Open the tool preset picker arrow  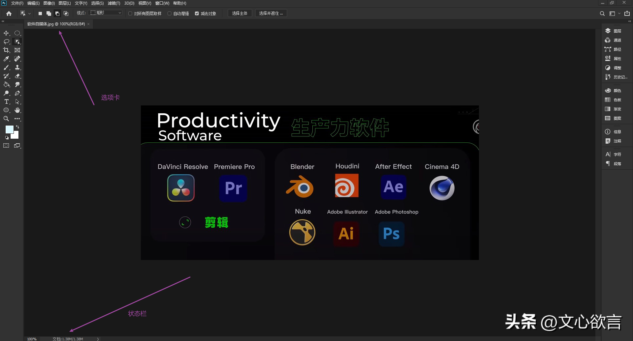29,14
